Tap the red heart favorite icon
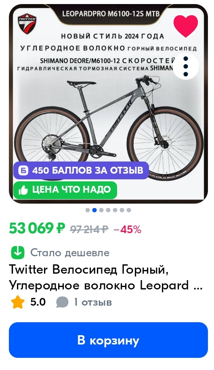This screenshot has height=370, width=214. [185, 26]
